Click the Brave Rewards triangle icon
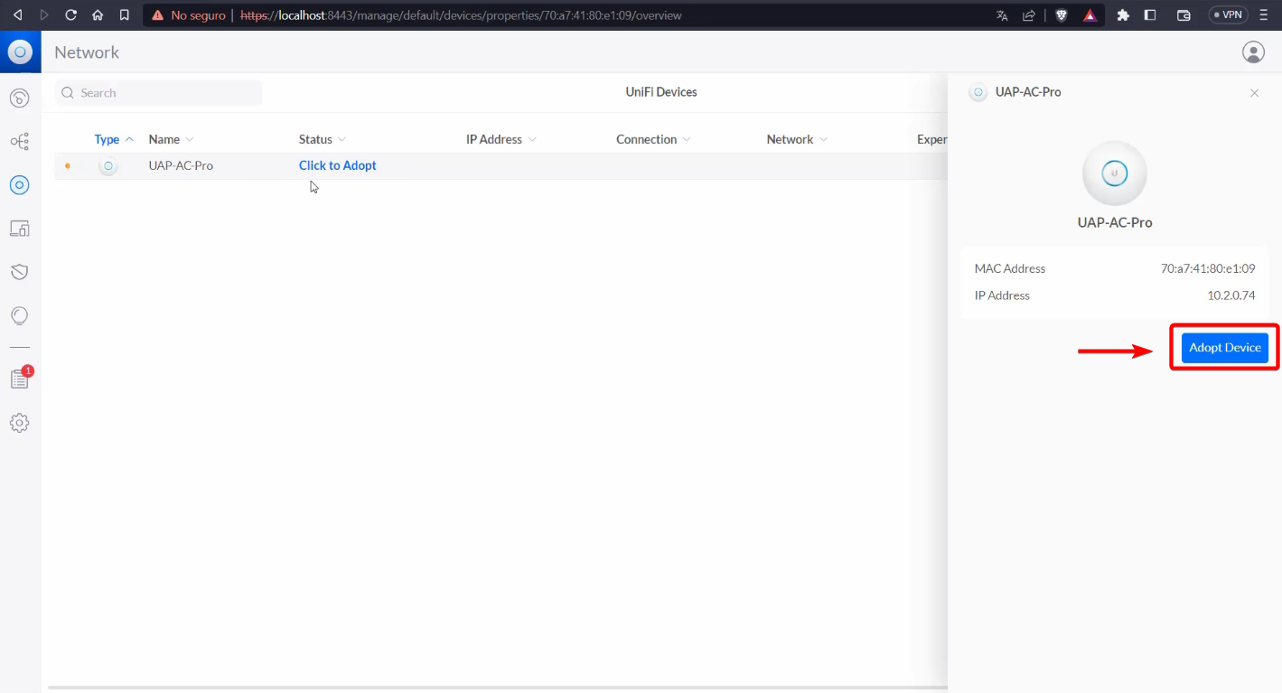 (x=1090, y=15)
